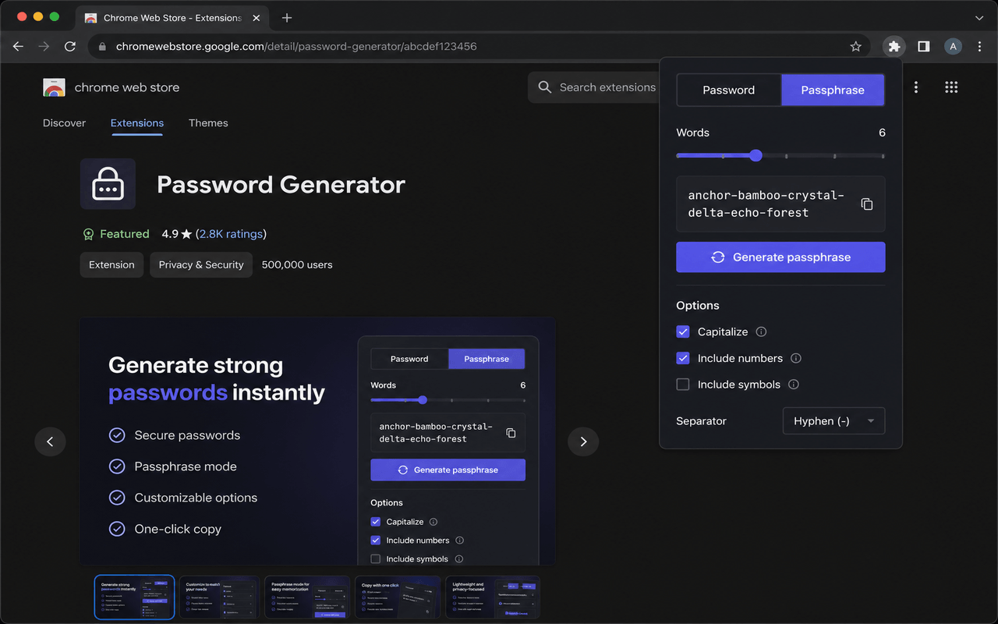Click Include symbols info icon in popup
The width and height of the screenshot is (998, 624).
(794, 385)
